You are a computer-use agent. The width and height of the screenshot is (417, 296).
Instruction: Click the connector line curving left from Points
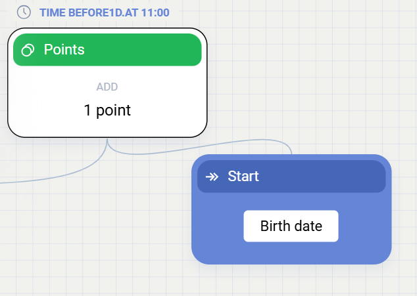click(x=53, y=175)
